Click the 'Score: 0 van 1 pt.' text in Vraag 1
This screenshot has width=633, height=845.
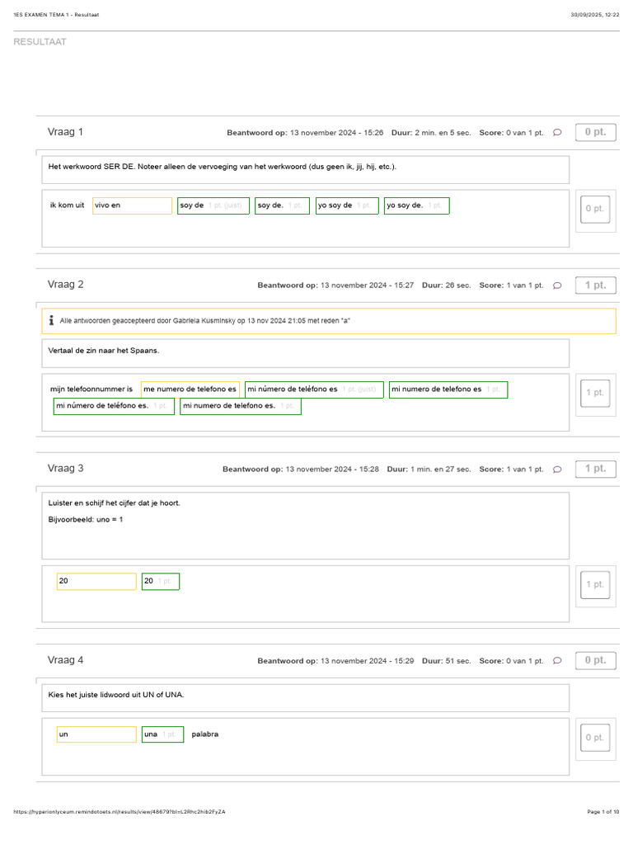point(511,133)
